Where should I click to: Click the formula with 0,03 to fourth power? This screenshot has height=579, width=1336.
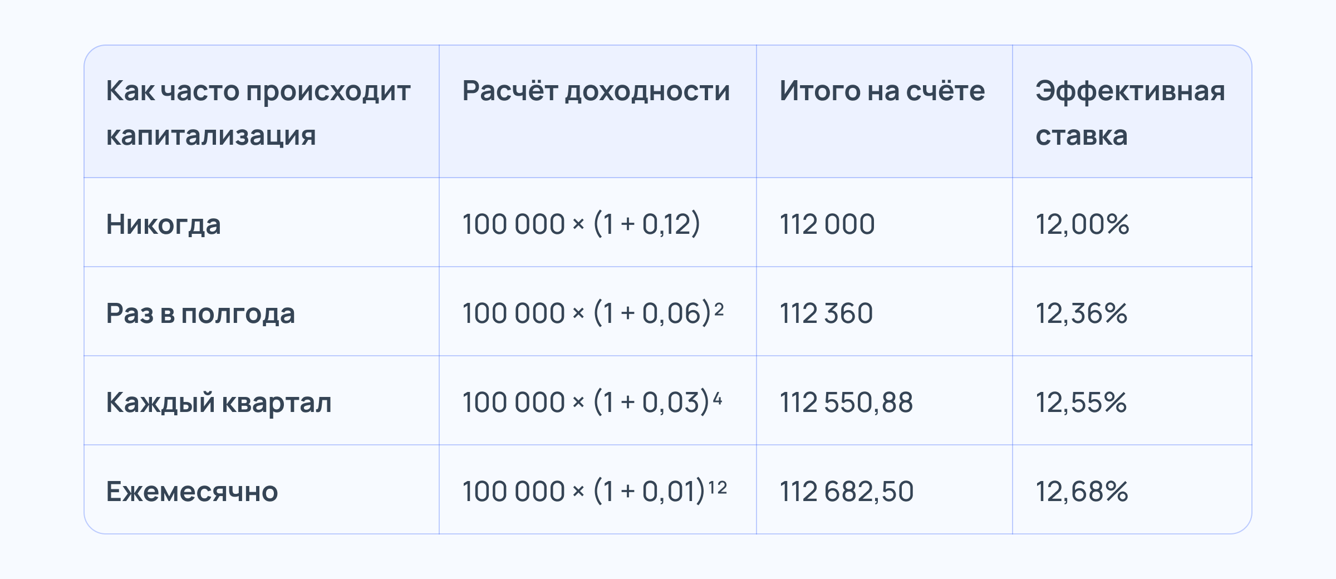[x=592, y=402]
